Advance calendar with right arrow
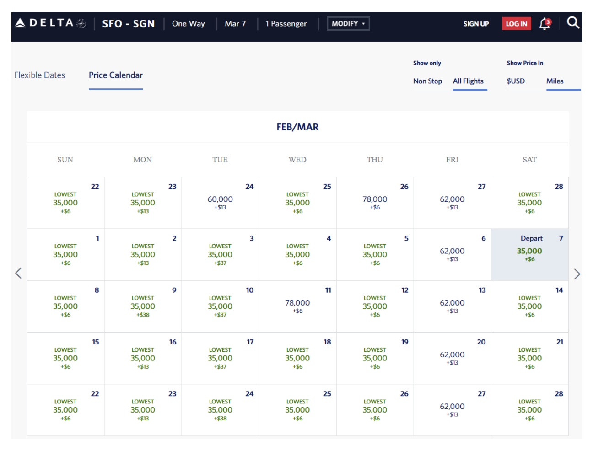 [x=577, y=274]
